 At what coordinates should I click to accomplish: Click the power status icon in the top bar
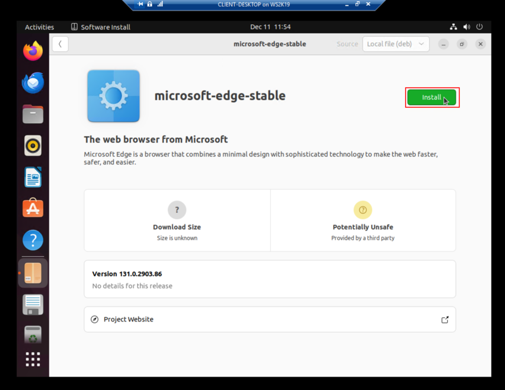pyautogui.click(x=479, y=26)
